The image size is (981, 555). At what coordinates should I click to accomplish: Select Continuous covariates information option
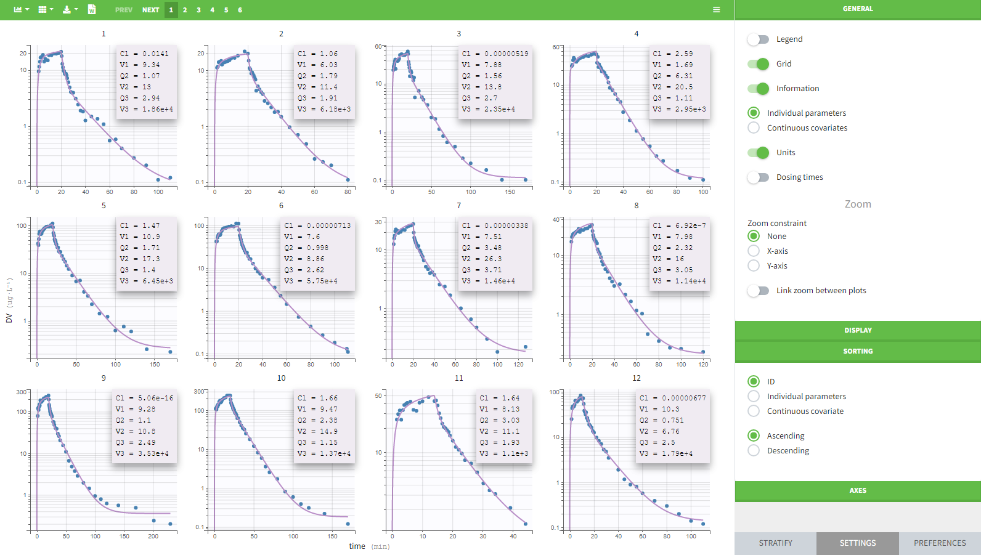[x=754, y=128]
